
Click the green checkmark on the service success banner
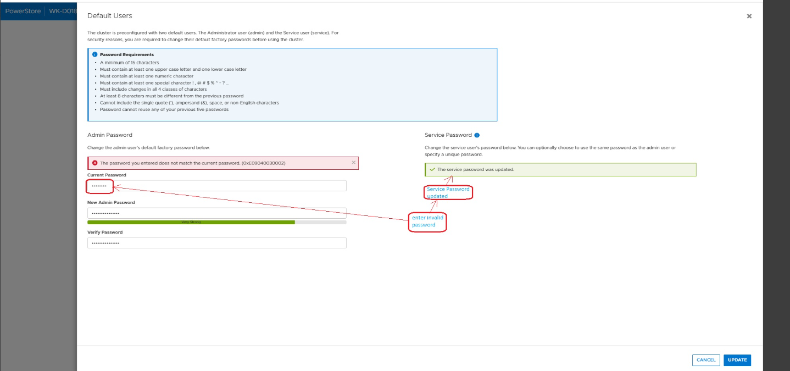(x=433, y=169)
